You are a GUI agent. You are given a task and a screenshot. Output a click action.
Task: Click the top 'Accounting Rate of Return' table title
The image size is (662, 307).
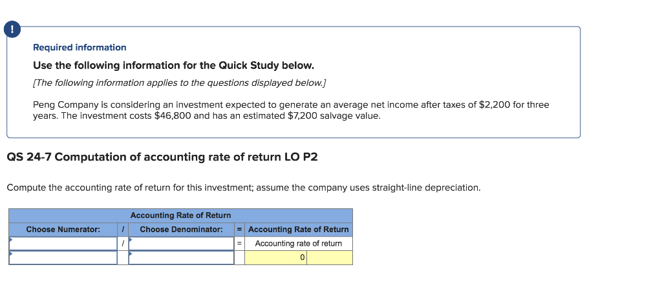pyautogui.click(x=180, y=215)
